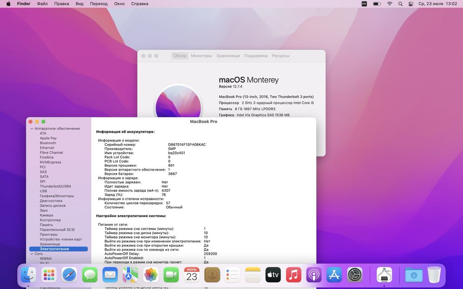This screenshot has height=289, width=463.
Task: Open Podcasts app in the Dock
Action: [314, 275]
